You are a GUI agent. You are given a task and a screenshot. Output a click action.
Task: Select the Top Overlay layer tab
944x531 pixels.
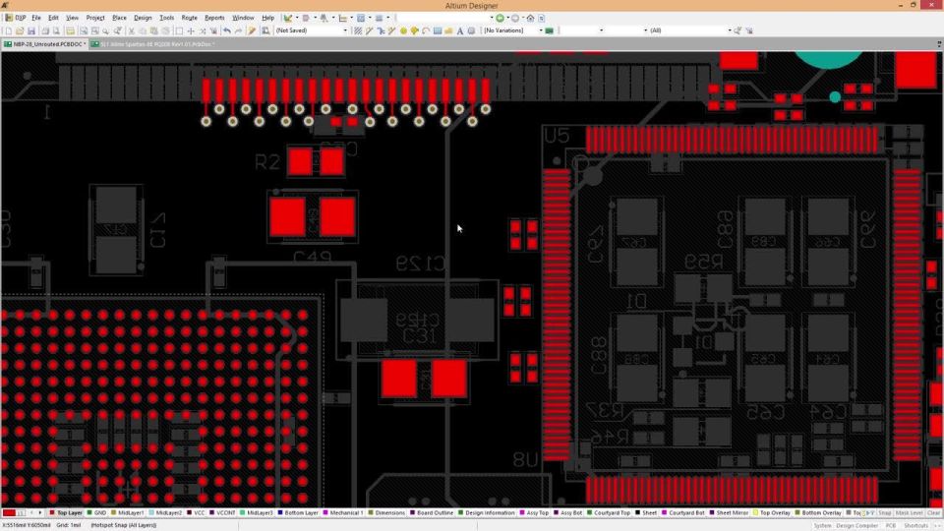click(771, 513)
